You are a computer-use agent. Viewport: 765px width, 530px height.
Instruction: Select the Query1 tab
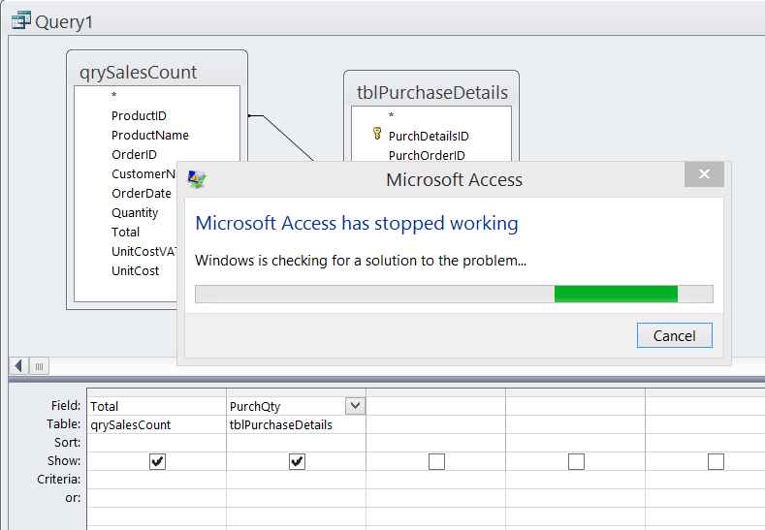point(52,21)
